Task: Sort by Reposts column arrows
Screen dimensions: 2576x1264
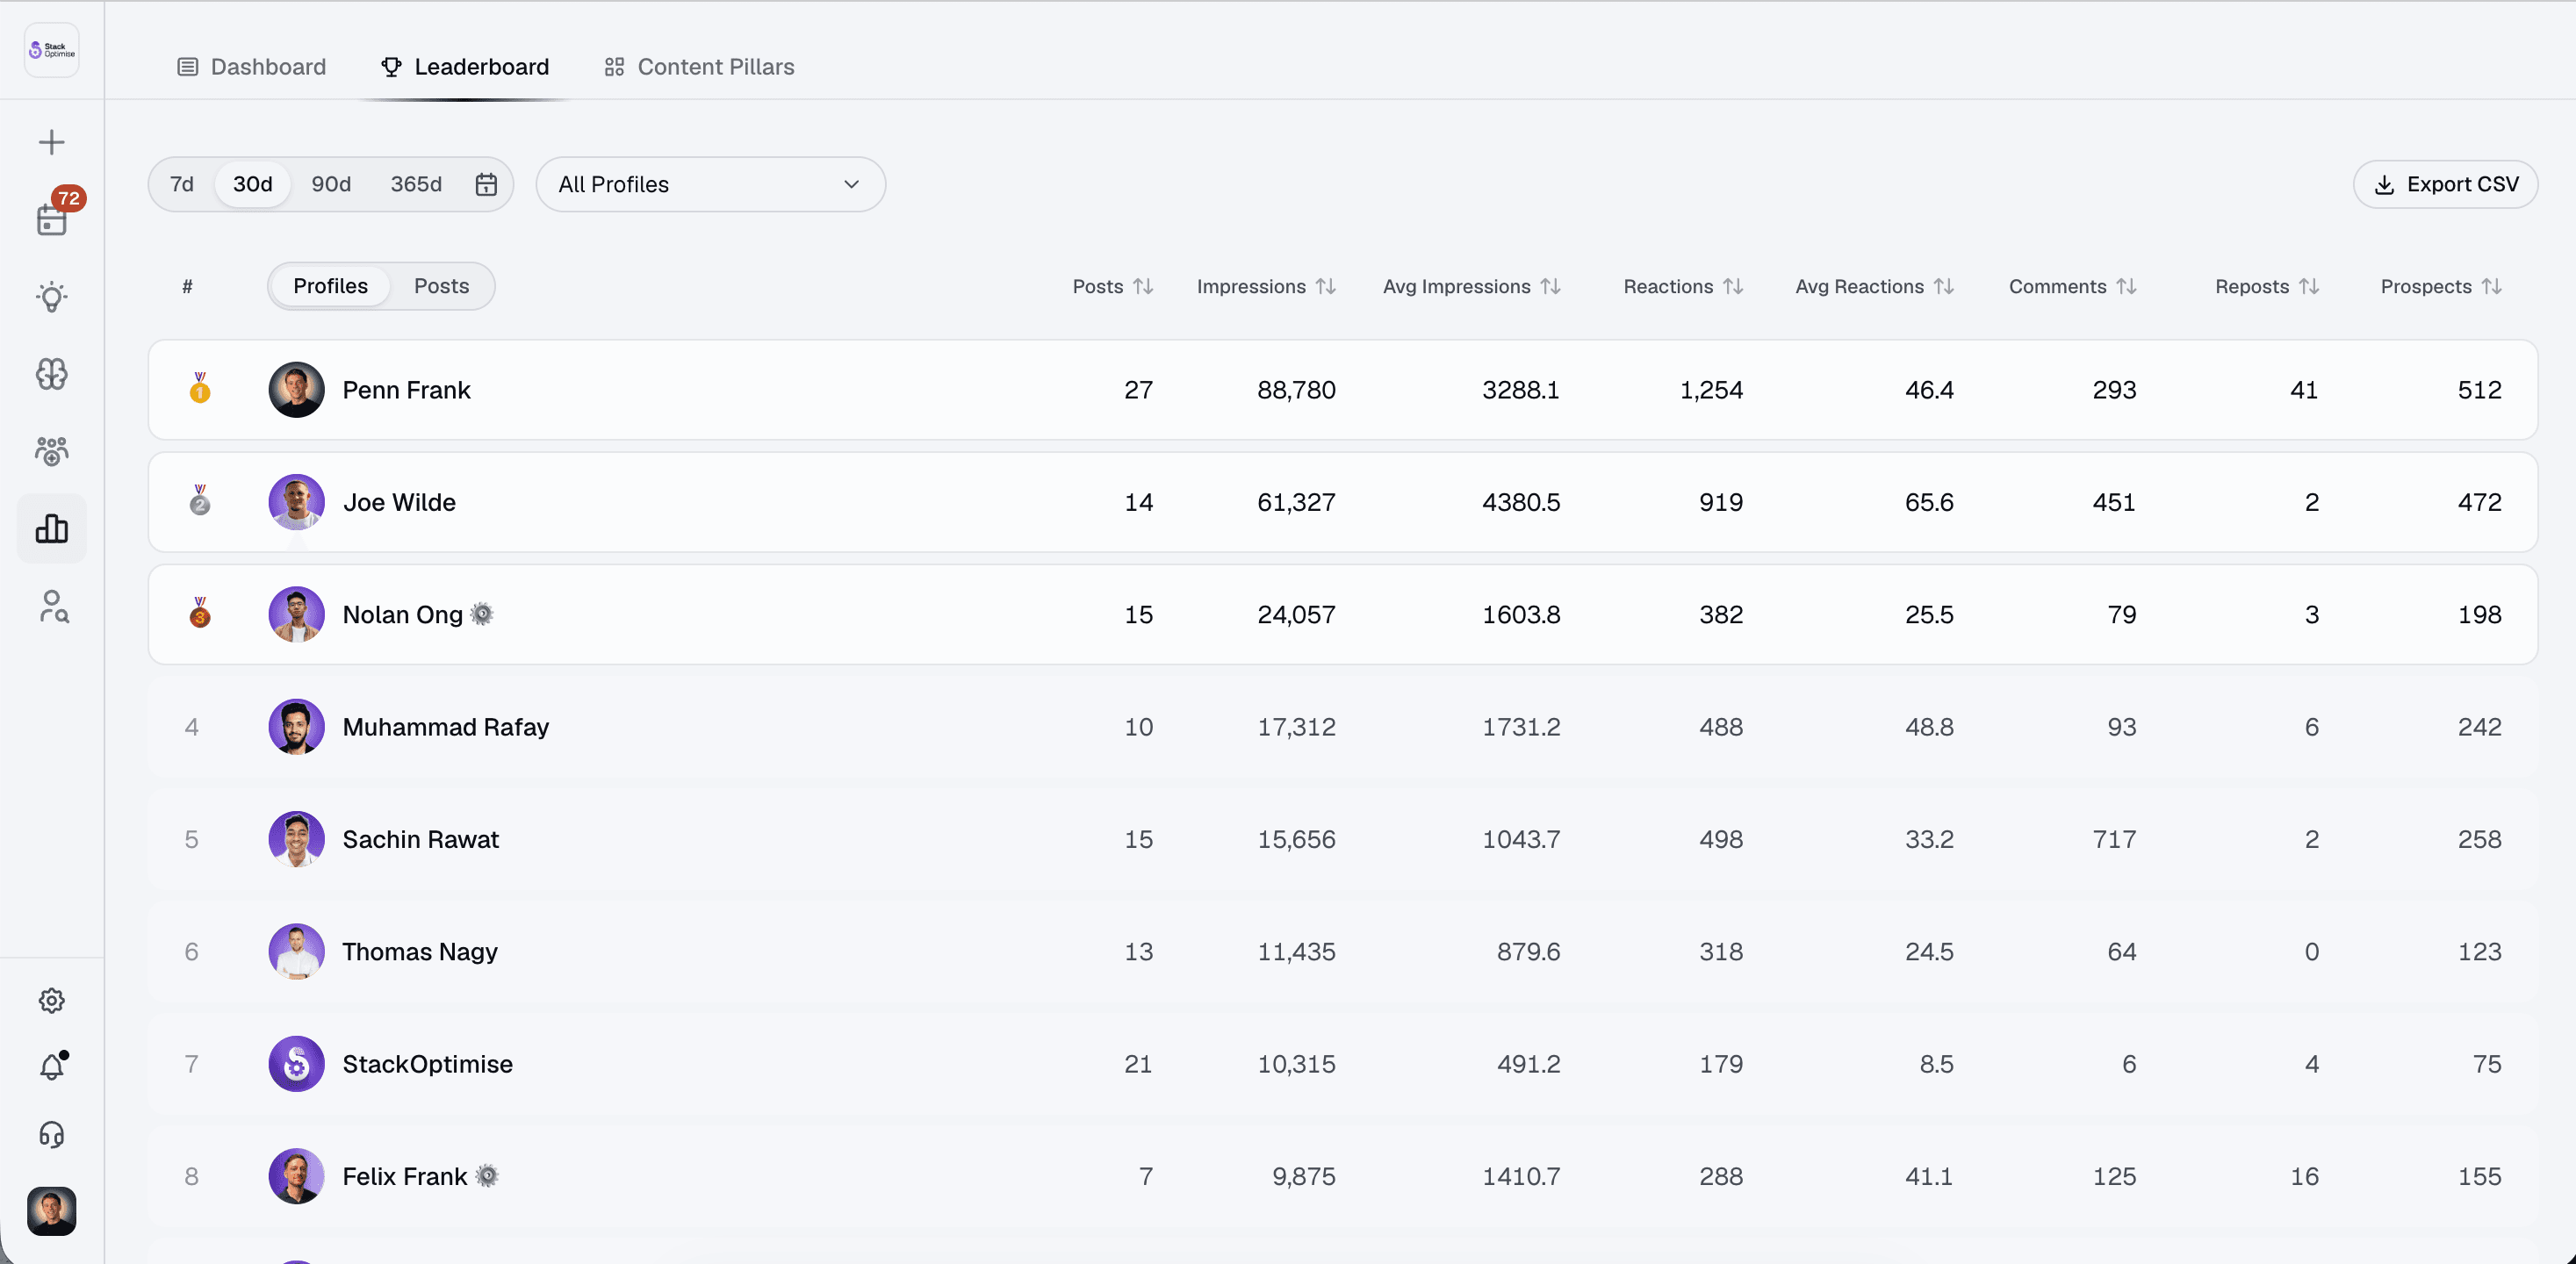Action: point(2309,287)
